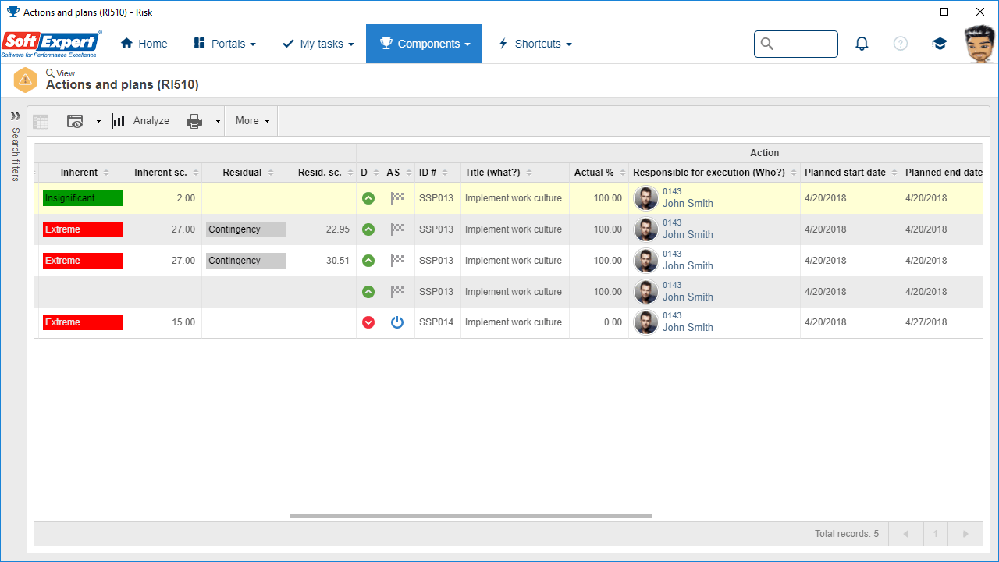This screenshot has height=562, width=999.
Task: Expand the printer options dropdown arrow
Action: [x=217, y=122]
